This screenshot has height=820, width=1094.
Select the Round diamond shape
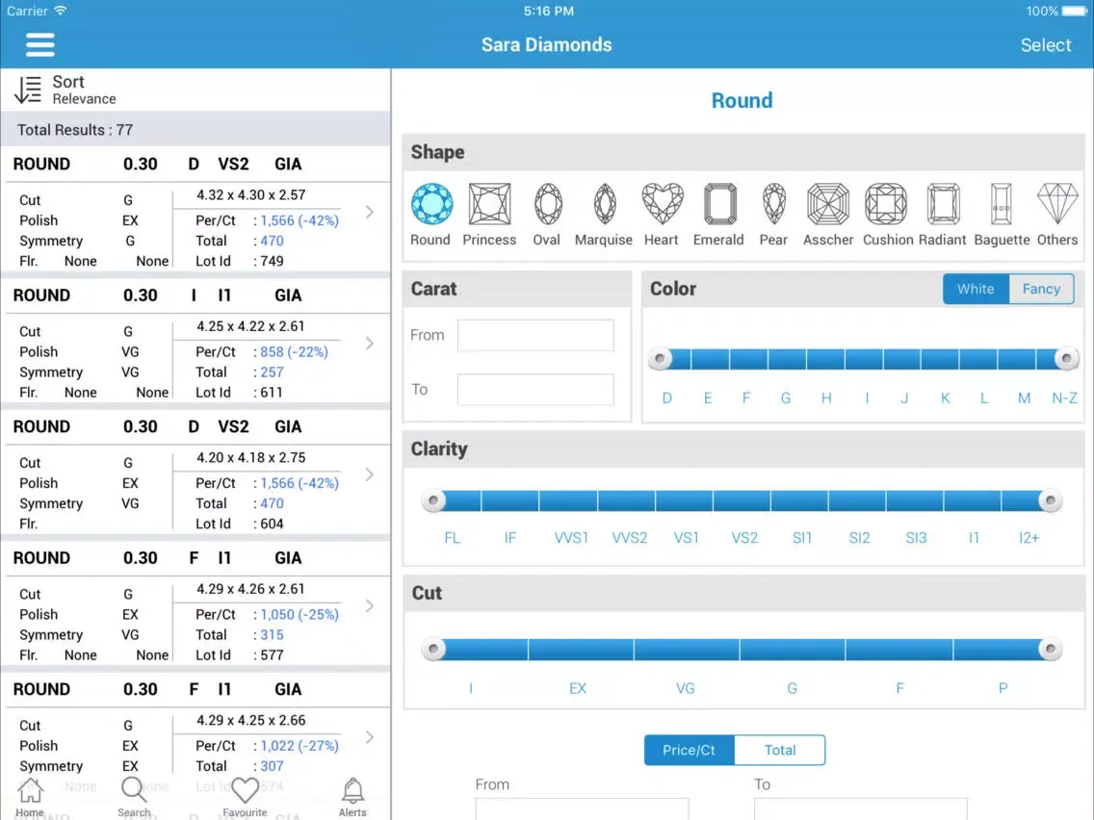(x=431, y=215)
